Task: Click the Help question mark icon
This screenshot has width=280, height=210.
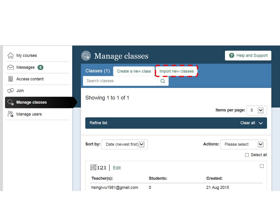Action: pyautogui.click(x=232, y=55)
